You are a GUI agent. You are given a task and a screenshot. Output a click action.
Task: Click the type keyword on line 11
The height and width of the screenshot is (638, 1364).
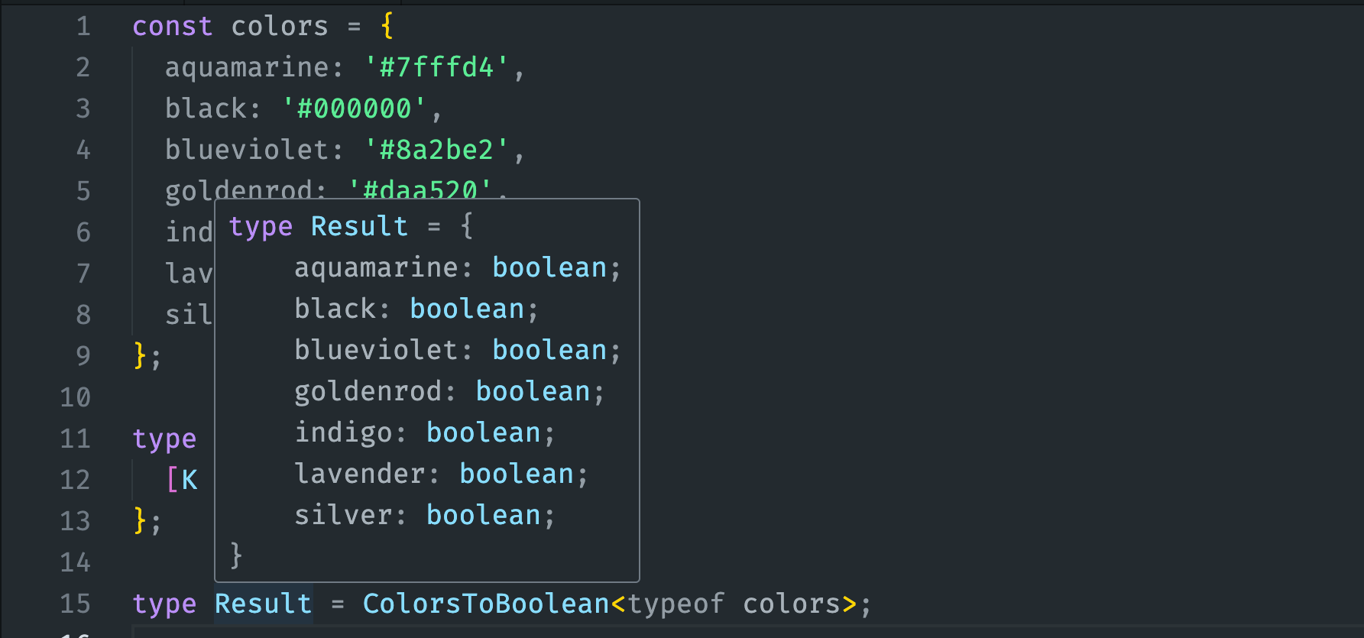[164, 439]
